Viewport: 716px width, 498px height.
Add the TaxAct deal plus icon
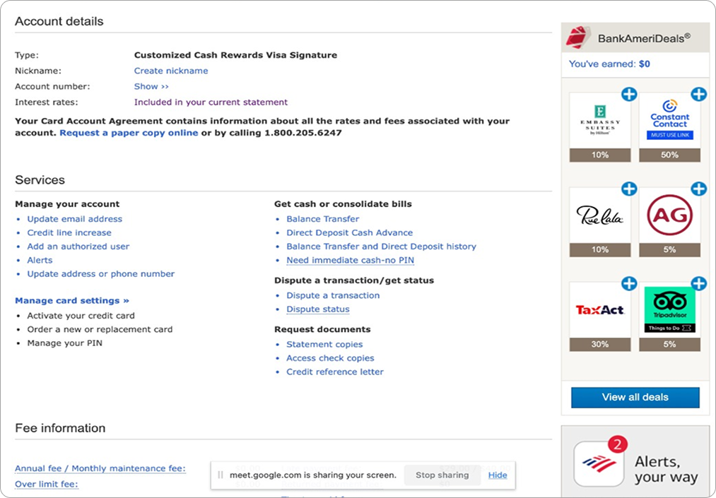tap(628, 283)
